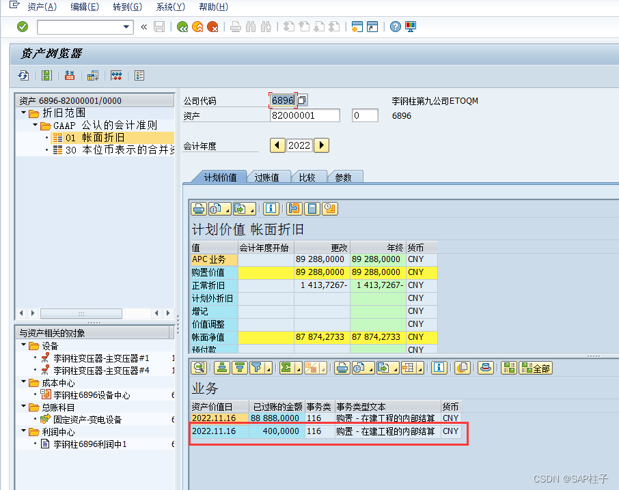The image size is (619, 490).
Task: Collapse the 成本中心 folder node
Action: pos(24,382)
